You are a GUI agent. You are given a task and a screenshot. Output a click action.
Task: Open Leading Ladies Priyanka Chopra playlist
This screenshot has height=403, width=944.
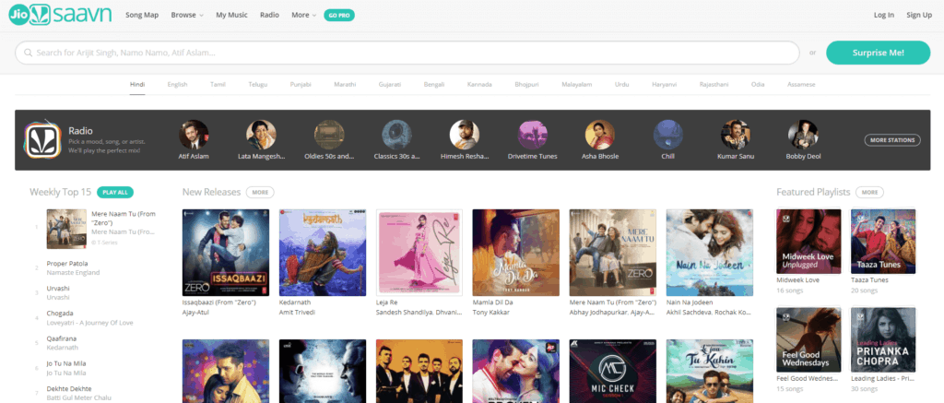tap(883, 339)
